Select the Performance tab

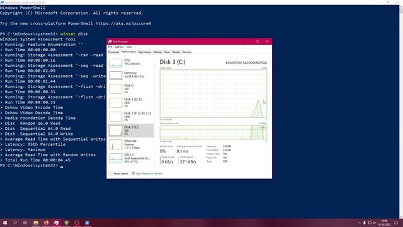tap(128, 52)
